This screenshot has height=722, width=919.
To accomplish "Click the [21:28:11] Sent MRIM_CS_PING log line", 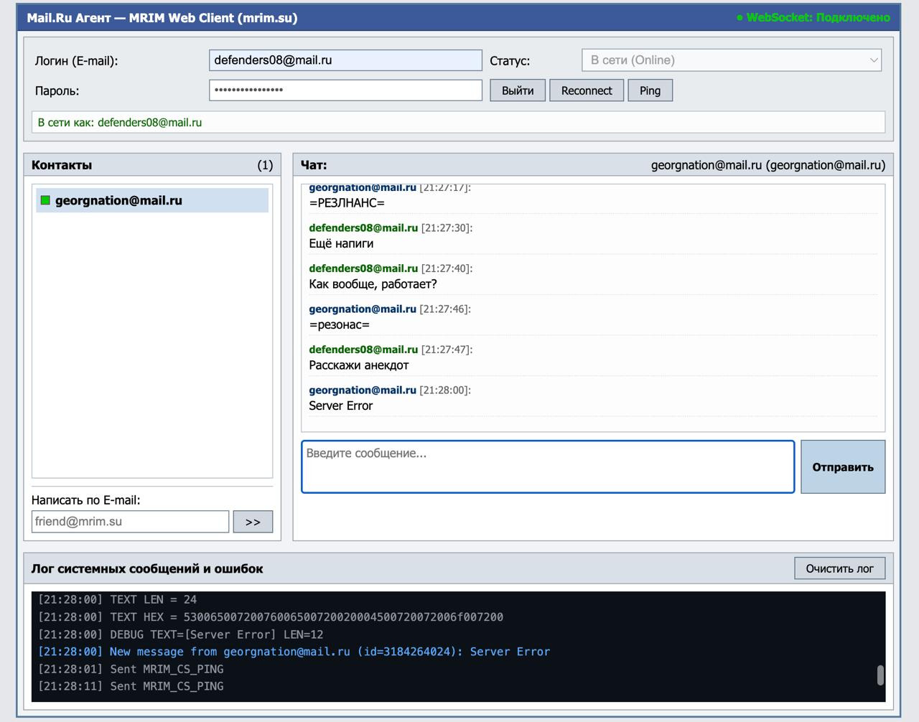I will pos(131,686).
